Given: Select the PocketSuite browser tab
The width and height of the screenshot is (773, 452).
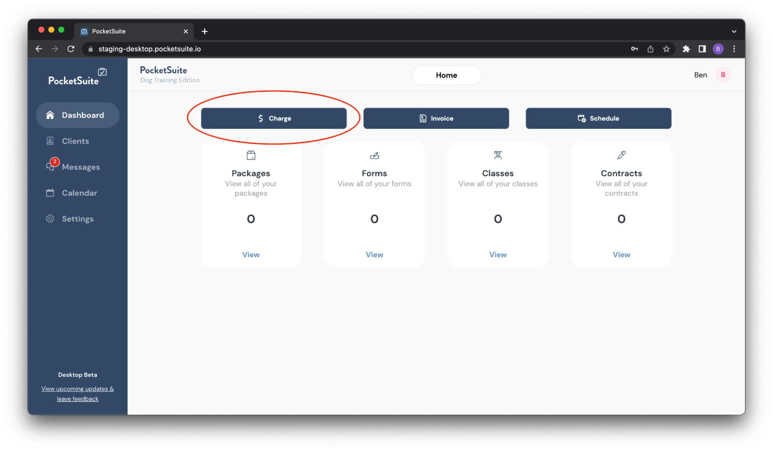Looking at the screenshot, I should click(133, 31).
